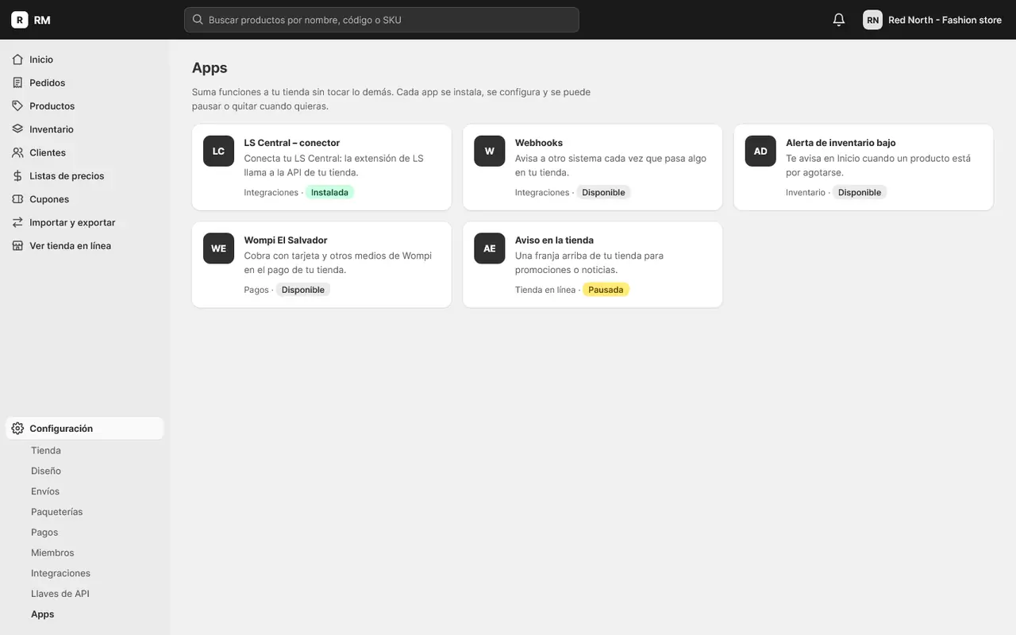Click the Productos tag icon
Image resolution: width=1016 pixels, height=635 pixels.
point(17,106)
